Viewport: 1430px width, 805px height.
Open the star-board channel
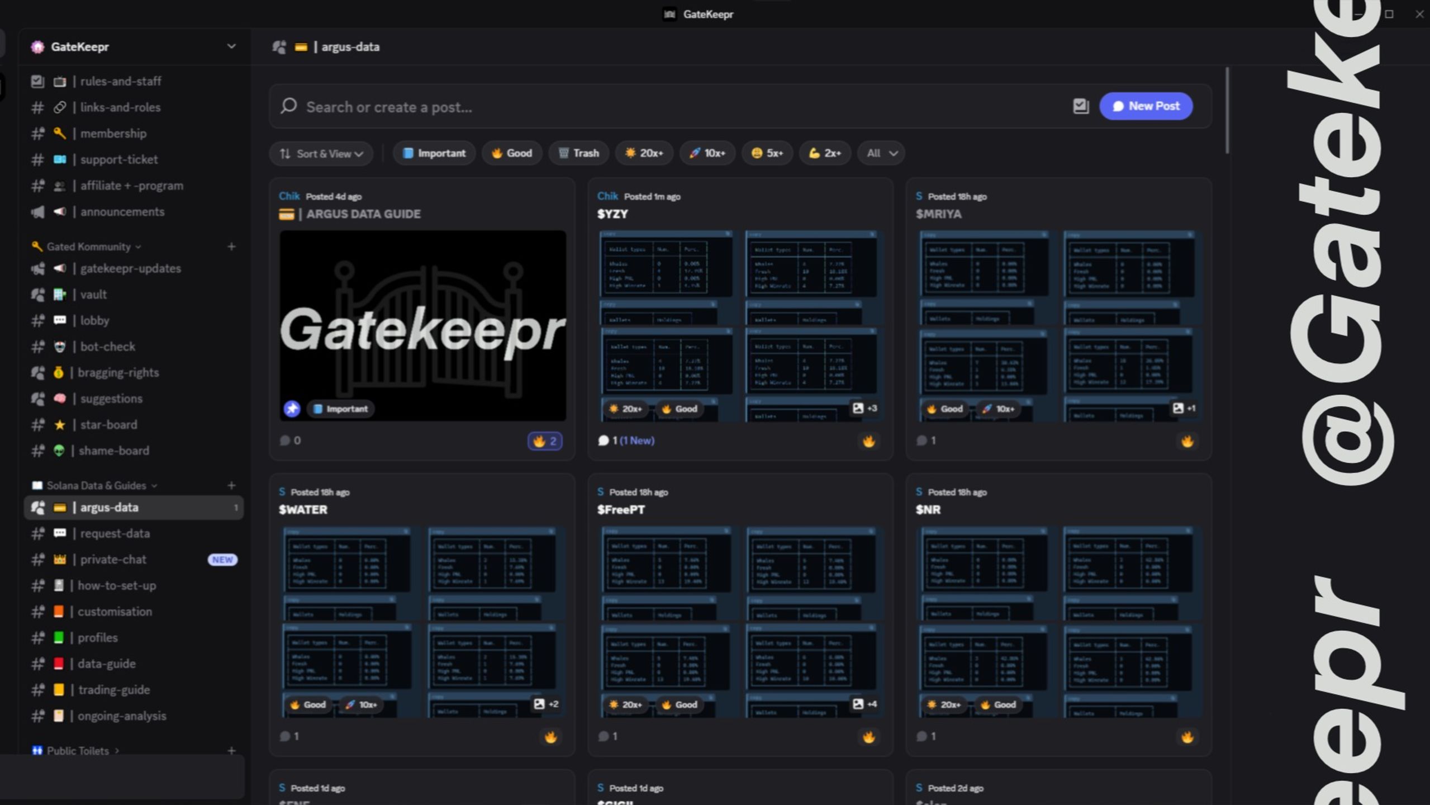(x=133, y=425)
